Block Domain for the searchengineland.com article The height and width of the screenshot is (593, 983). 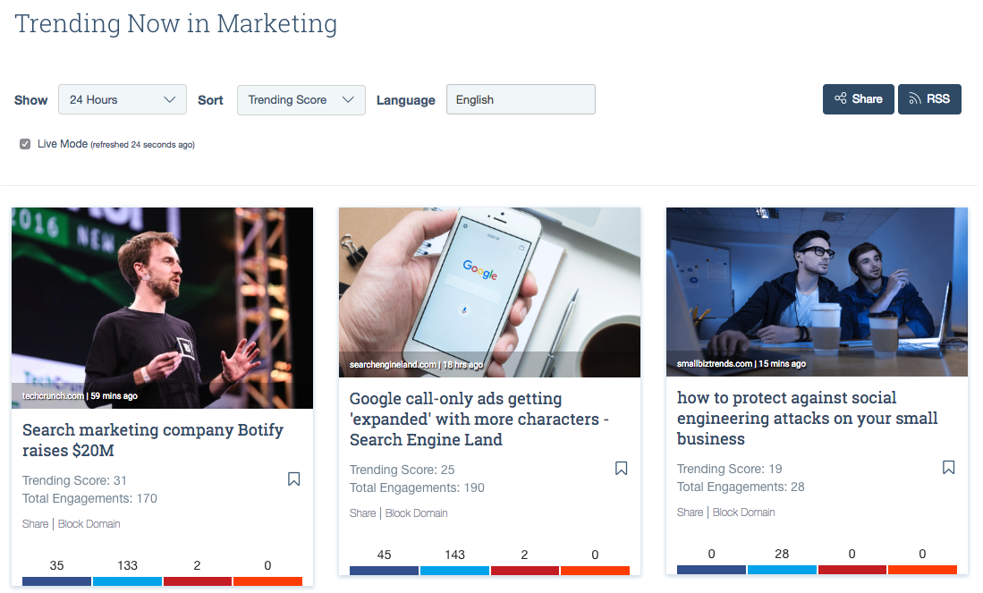[416, 513]
